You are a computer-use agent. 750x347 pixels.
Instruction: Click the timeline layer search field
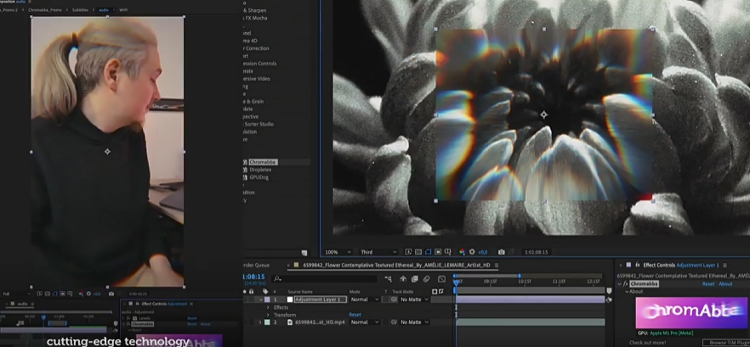pos(323,278)
